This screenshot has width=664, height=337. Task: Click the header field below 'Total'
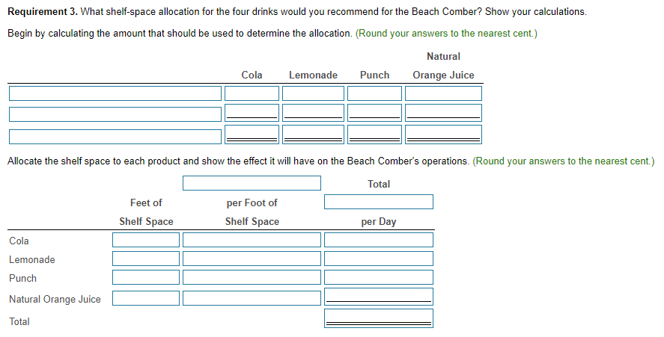point(379,202)
